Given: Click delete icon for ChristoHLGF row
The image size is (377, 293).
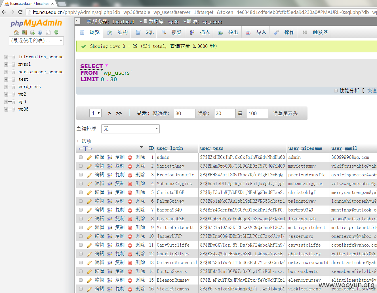Looking at the screenshot, I should [x=130, y=193].
